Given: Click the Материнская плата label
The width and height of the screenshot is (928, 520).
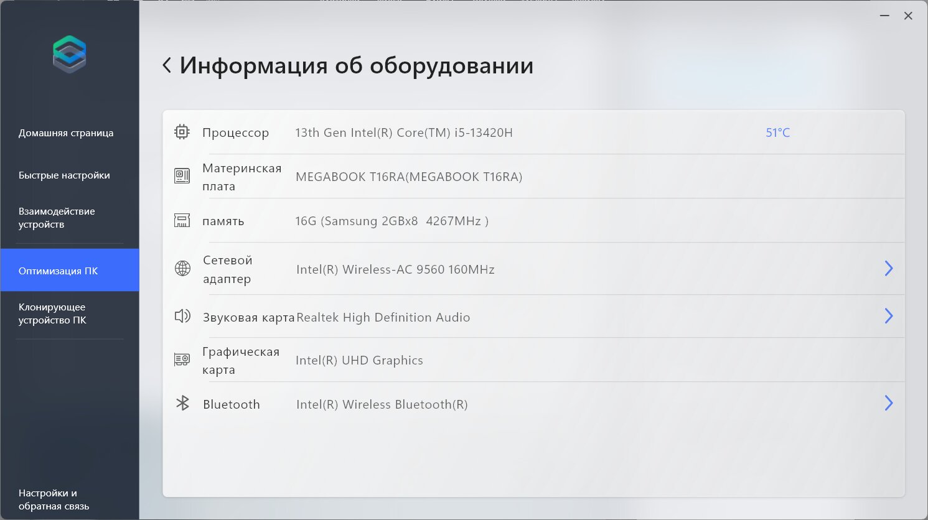Looking at the screenshot, I should click(241, 177).
